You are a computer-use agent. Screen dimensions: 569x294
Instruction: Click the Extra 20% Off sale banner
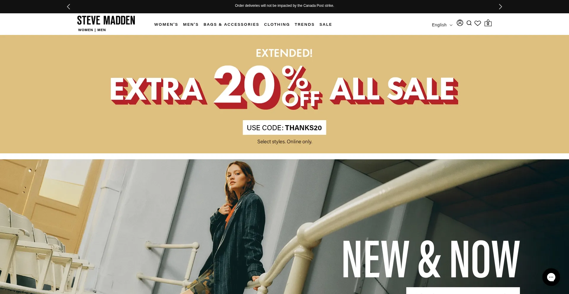point(284,94)
